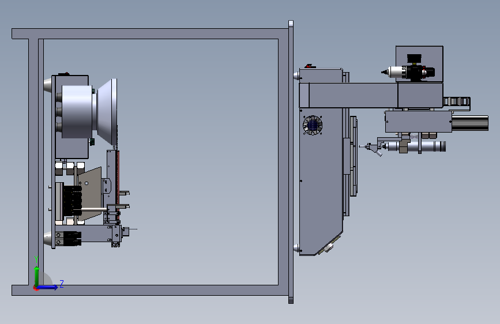Select the bottom horizontal beam of the frame
The width and height of the screenshot is (500, 324).
[150, 290]
